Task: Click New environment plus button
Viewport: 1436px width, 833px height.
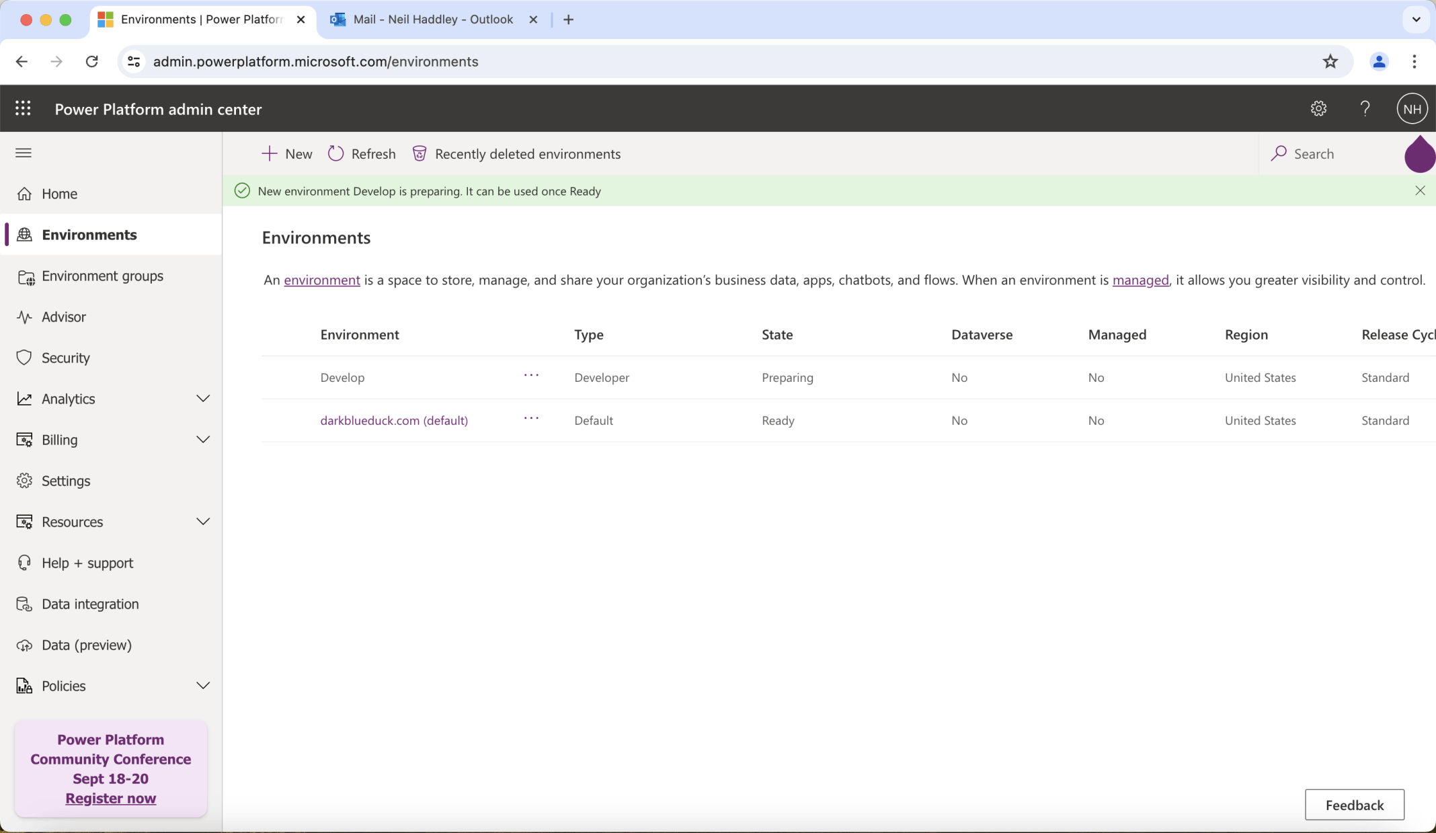Action: tap(287, 154)
